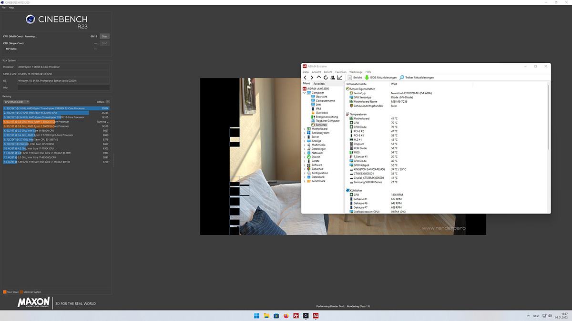Switch to Cinebench via taskbar icon
The height and width of the screenshot is (321, 572).
point(306,315)
